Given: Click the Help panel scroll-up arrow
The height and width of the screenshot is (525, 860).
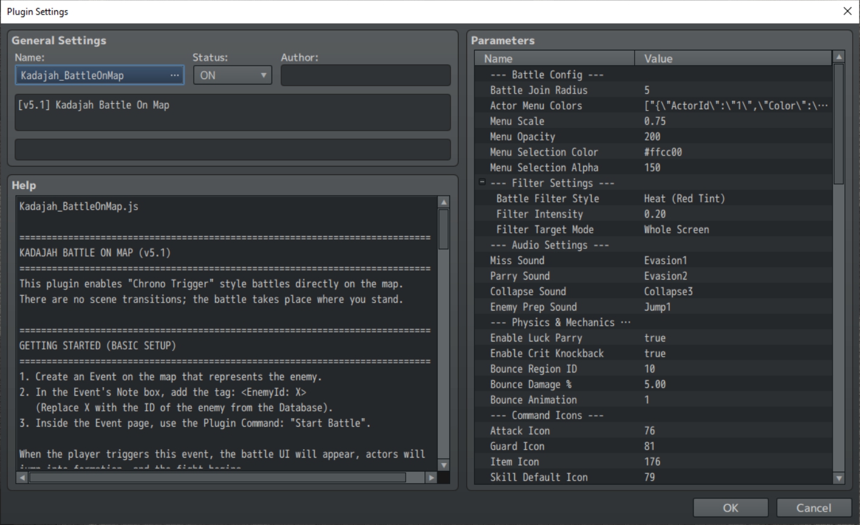Looking at the screenshot, I should 444,202.
